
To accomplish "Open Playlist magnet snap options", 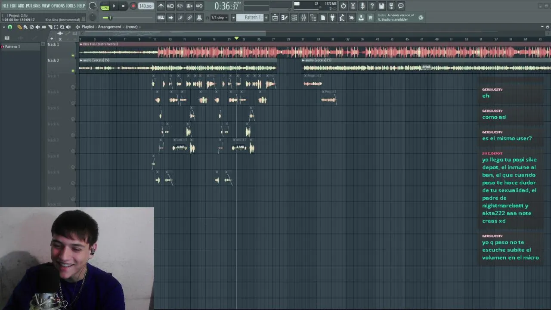I will pyautogui.click(x=10, y=27).
